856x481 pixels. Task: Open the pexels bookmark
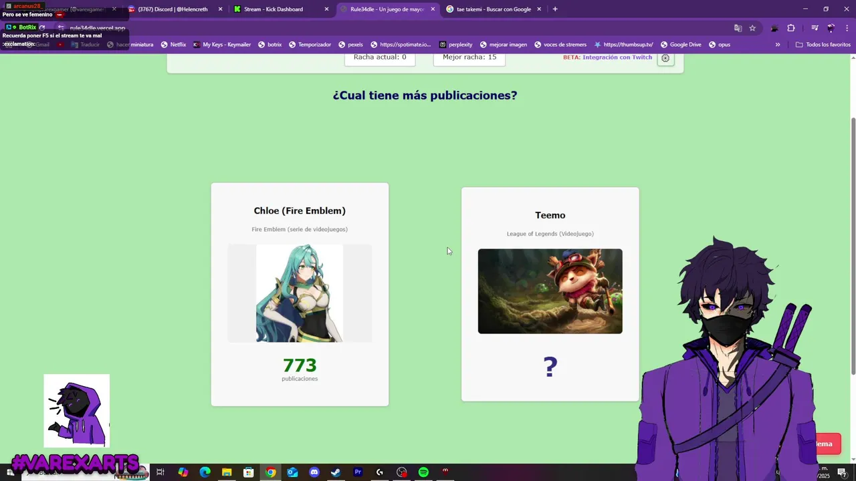350,45
